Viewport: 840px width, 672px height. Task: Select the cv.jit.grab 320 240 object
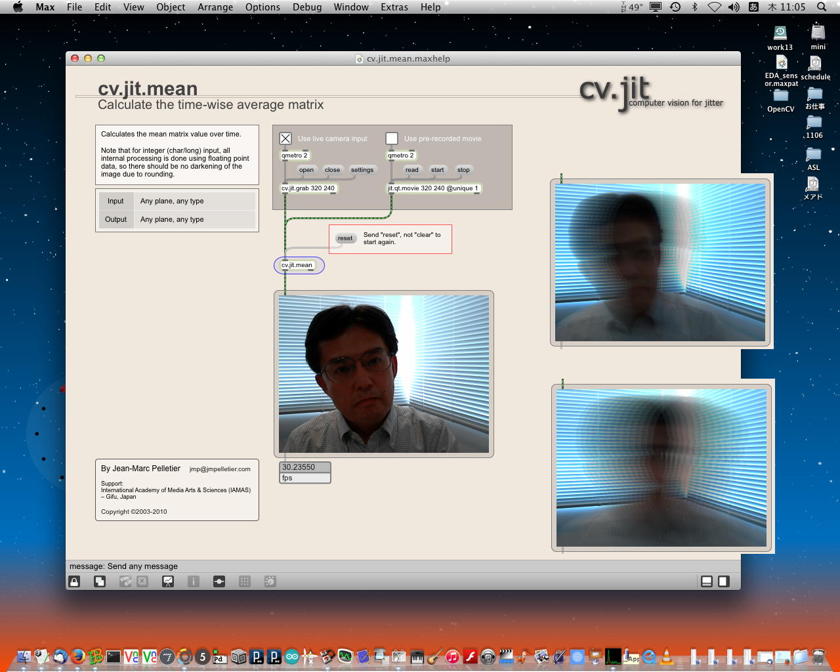[308, 188]
